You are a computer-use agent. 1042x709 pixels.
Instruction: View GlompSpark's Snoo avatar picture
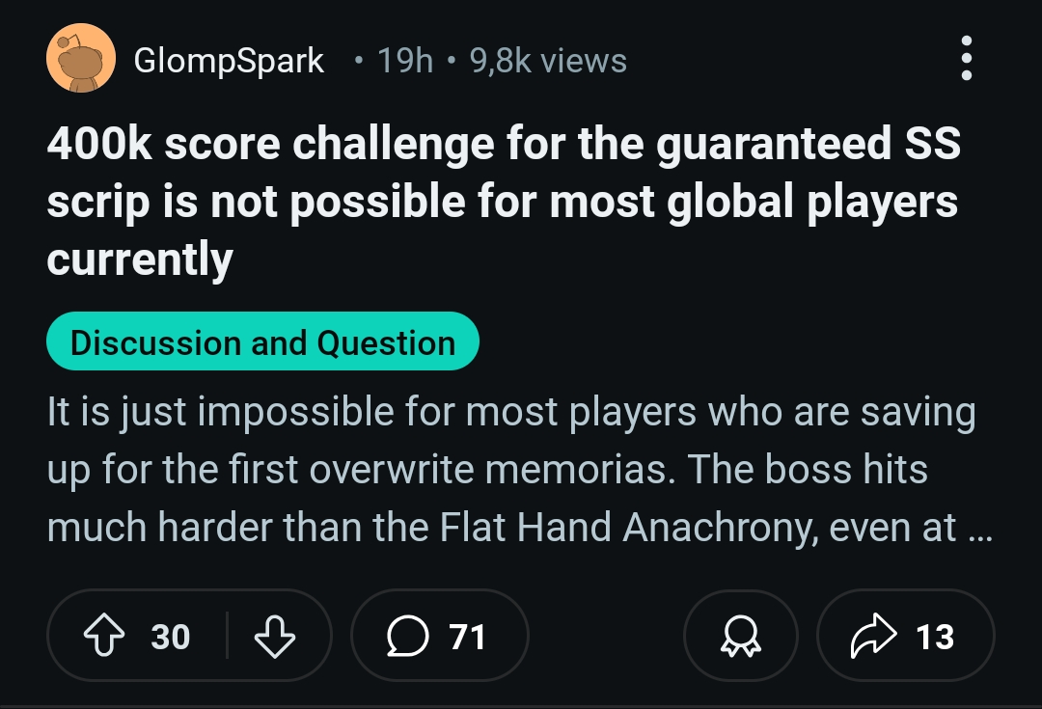click(x=80, y=59)
